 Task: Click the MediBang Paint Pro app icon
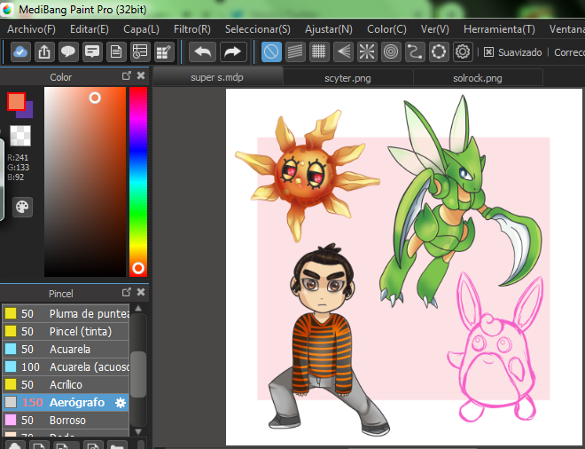[x=7, y=9]
